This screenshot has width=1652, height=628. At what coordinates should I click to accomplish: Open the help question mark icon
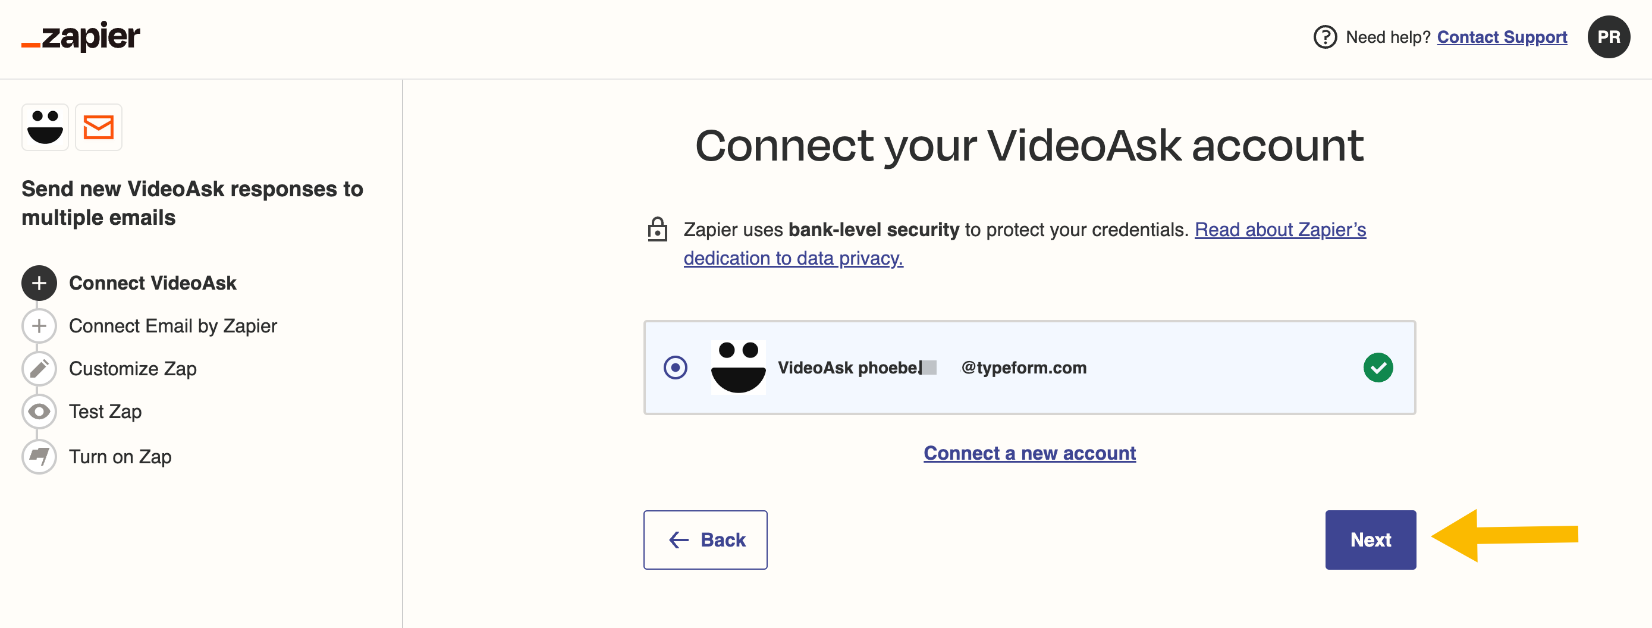(1325, 37)
